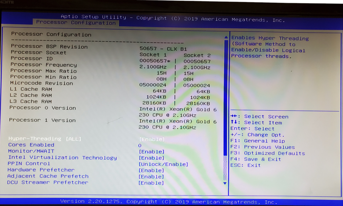Select the Processor Configuration tab

click(x=75, y=23)
